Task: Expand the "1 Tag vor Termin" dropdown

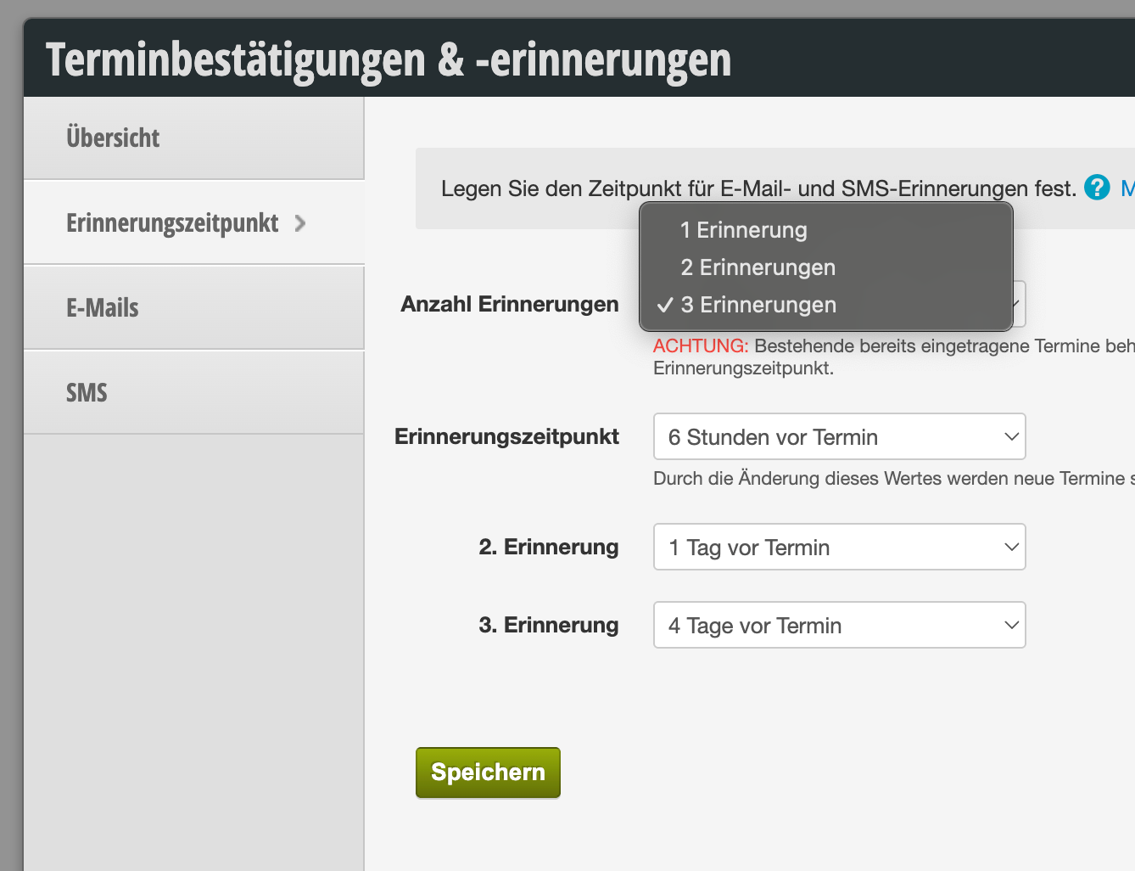Action: (839, 548)
